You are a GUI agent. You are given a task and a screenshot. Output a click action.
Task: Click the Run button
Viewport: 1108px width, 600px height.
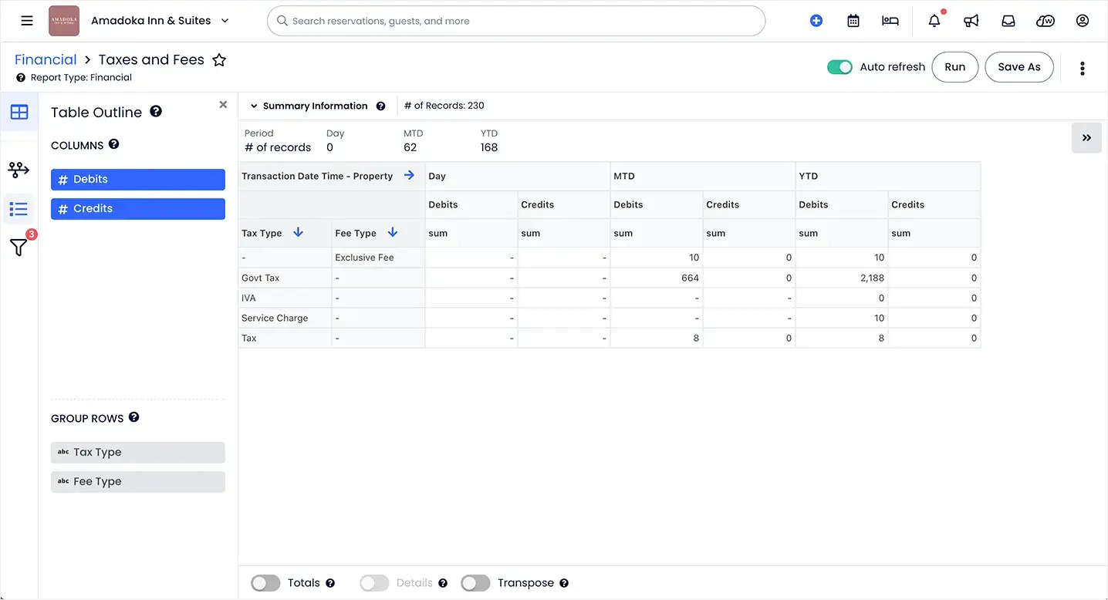coord(955,67)
